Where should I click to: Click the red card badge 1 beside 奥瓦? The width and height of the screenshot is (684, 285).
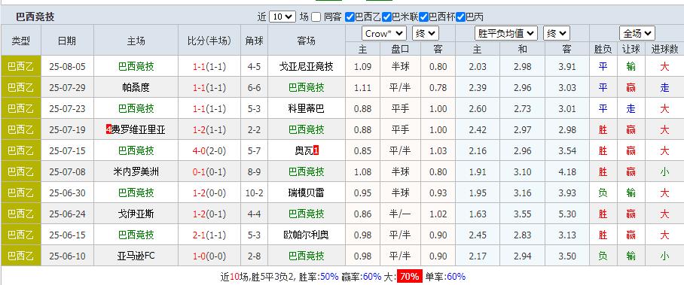[316, 150]
